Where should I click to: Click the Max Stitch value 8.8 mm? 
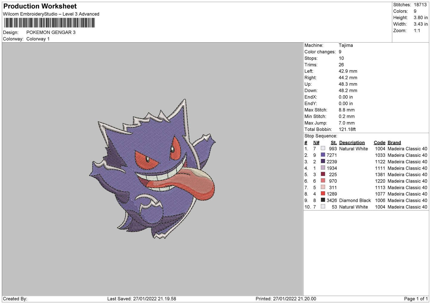[347, 110]
